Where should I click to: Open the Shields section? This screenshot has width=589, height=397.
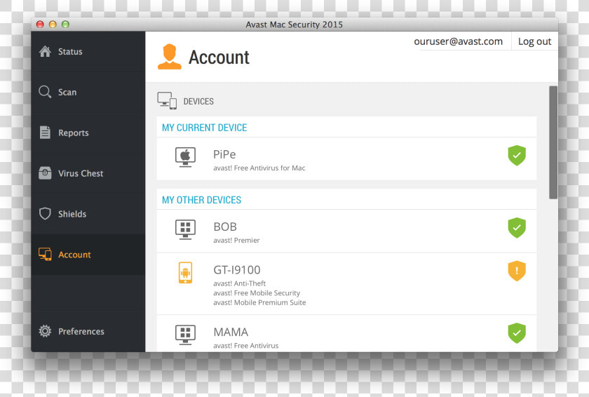[88, 214]
